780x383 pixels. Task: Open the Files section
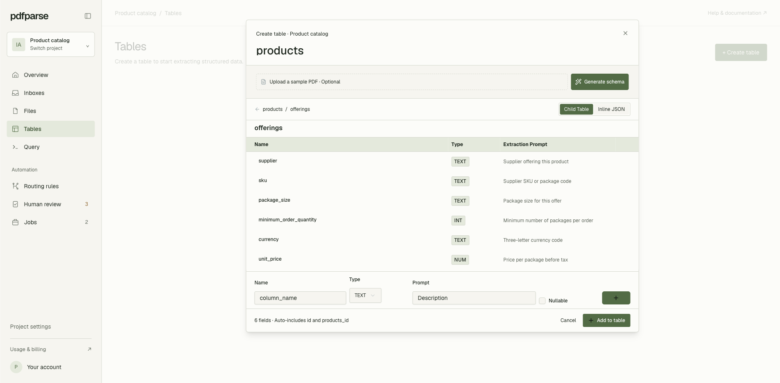(51, 111)
